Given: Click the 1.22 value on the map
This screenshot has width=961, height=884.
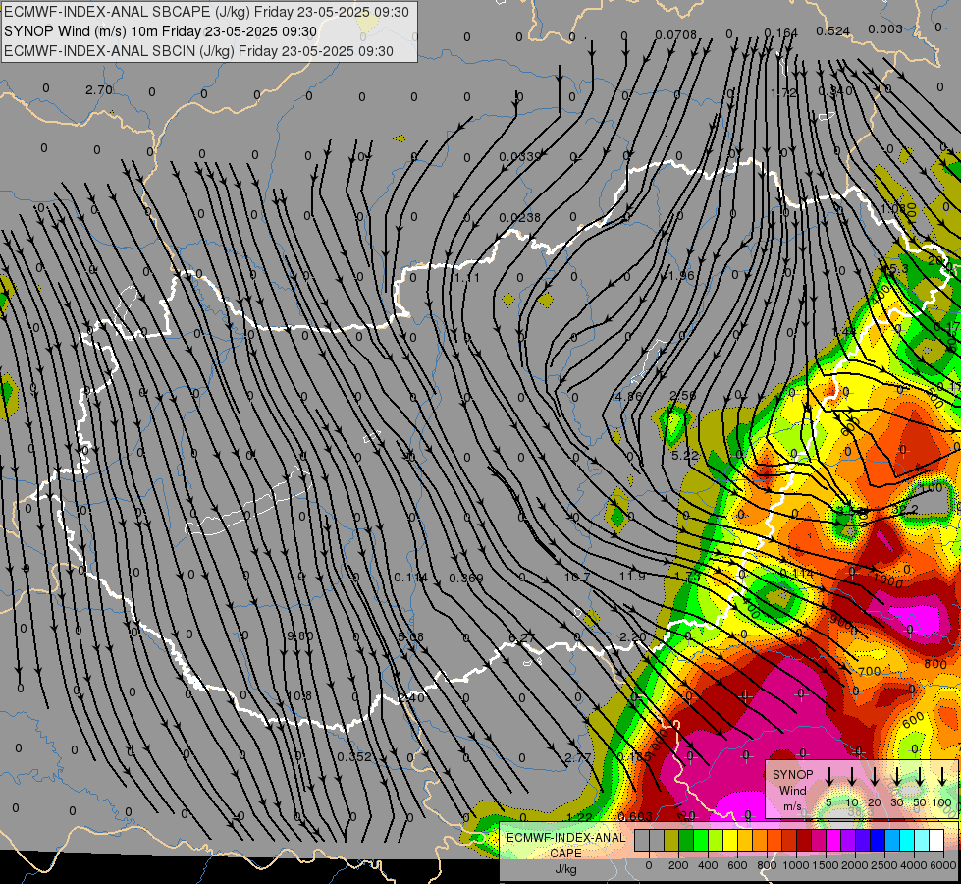Looking at the screenshot, I should [579, 817].
